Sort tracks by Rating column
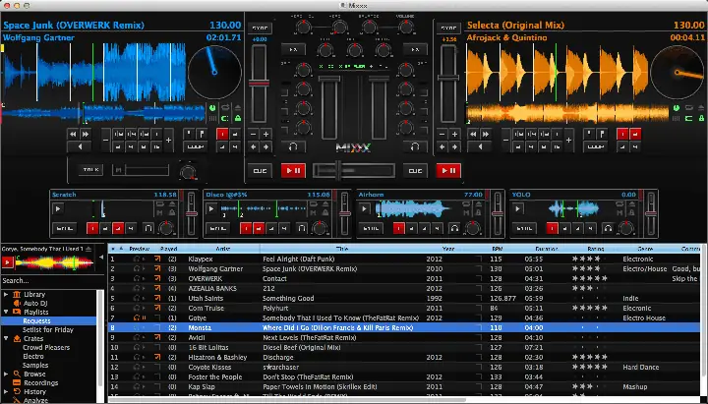This screenshot has height=404, width=708. point(596,249)
